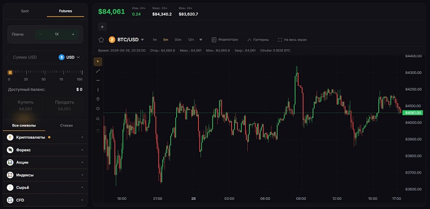
Task: Click the $84,061 current price header
Action: (x=112, y=11)
